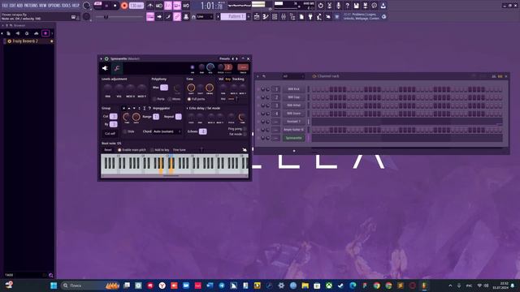Screen dimensions: 520x292
Task: Enable the Mono toggle
Action: [175, 99]
